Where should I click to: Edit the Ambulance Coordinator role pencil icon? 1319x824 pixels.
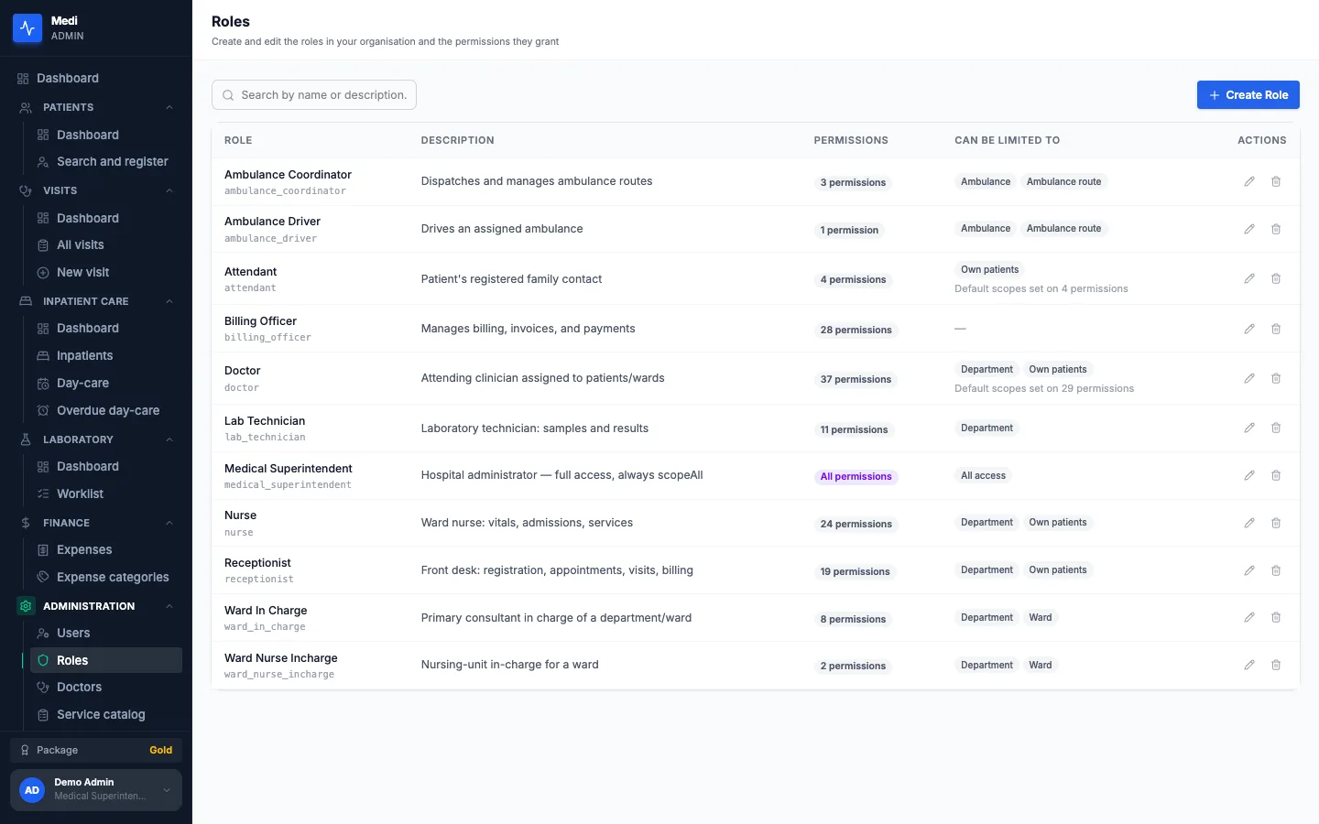(x=1249, y=181)
